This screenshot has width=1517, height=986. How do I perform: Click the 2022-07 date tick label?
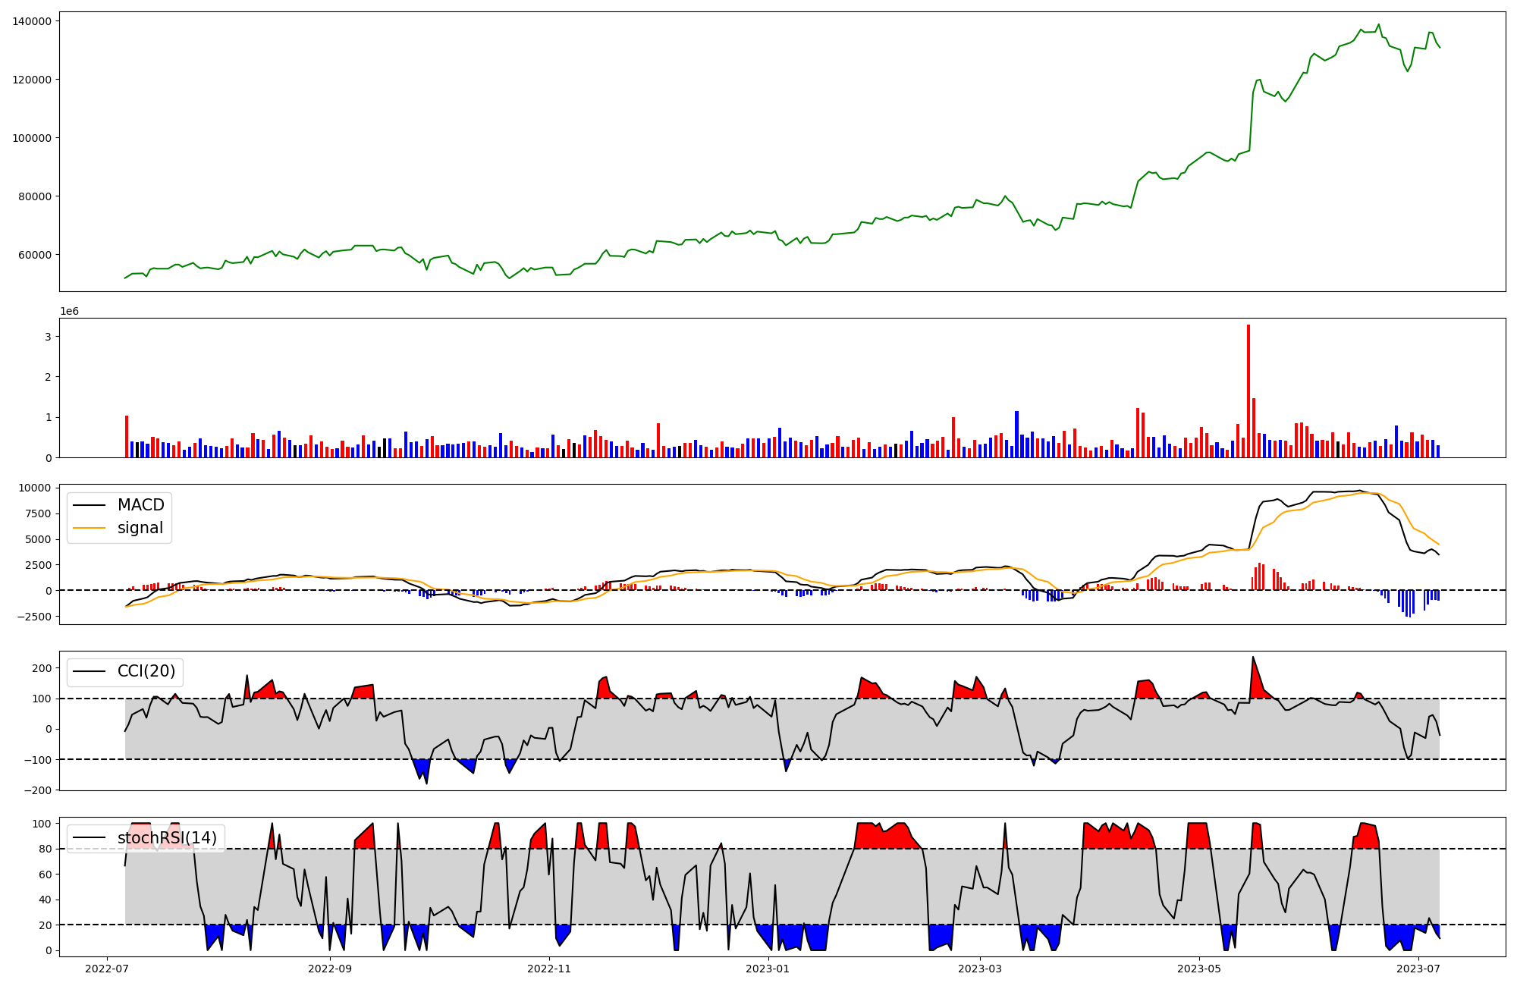tap(106, 969)
